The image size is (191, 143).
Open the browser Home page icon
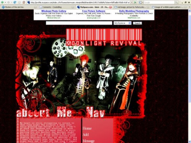pos(24,2)
